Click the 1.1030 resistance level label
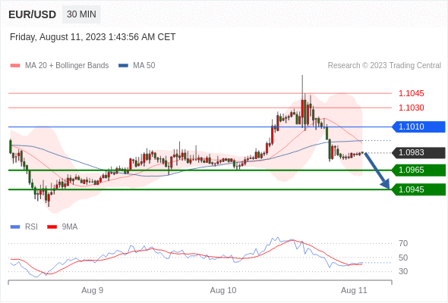 411,108
